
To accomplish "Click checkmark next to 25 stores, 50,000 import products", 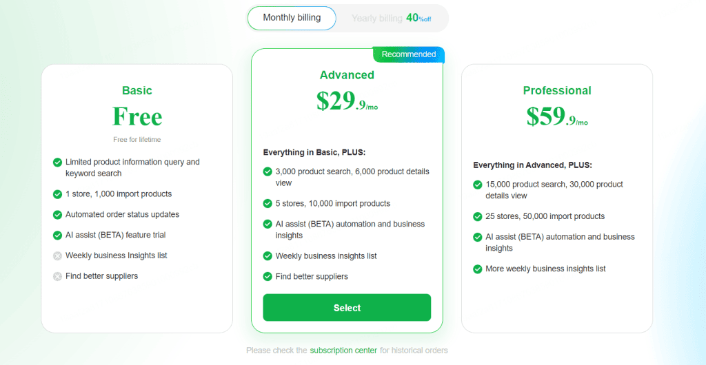I will (478, 217).
